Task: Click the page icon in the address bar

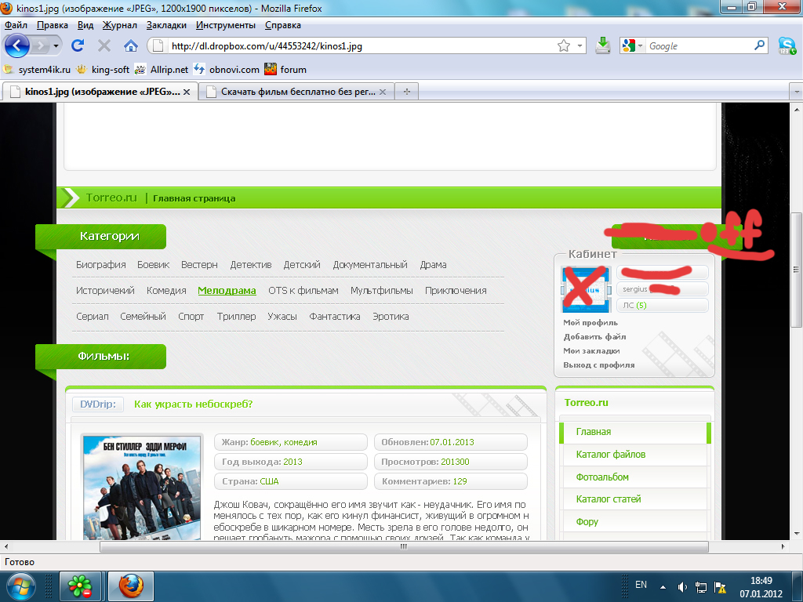Action: click(x=158, y=46)
